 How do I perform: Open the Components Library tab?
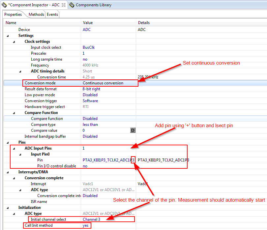94,5
